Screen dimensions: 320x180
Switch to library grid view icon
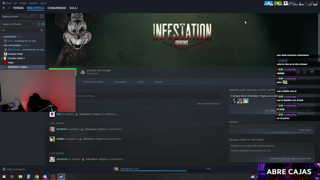click(41, 16)
